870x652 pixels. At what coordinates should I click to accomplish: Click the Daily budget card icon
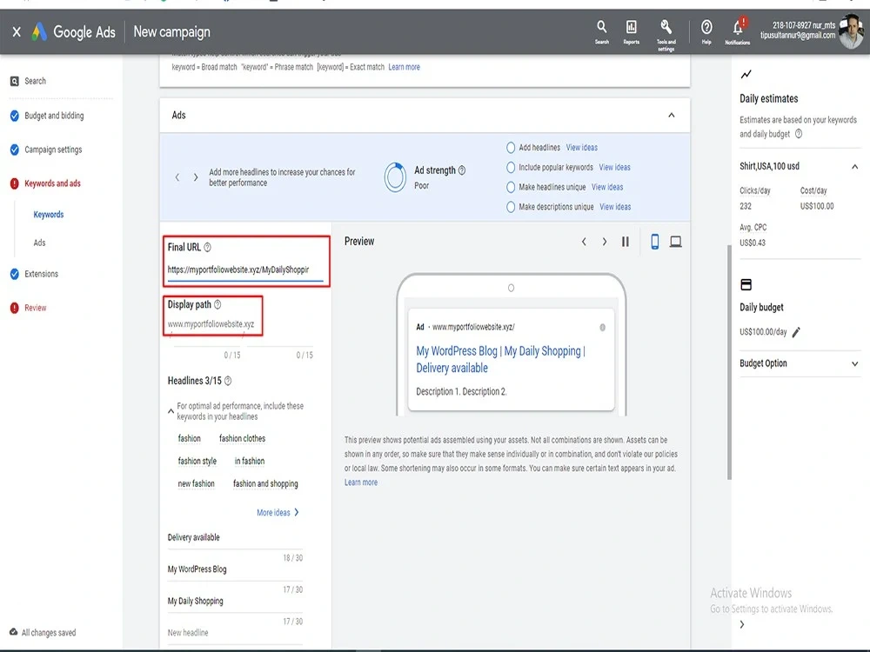click(x=746, y=284)
